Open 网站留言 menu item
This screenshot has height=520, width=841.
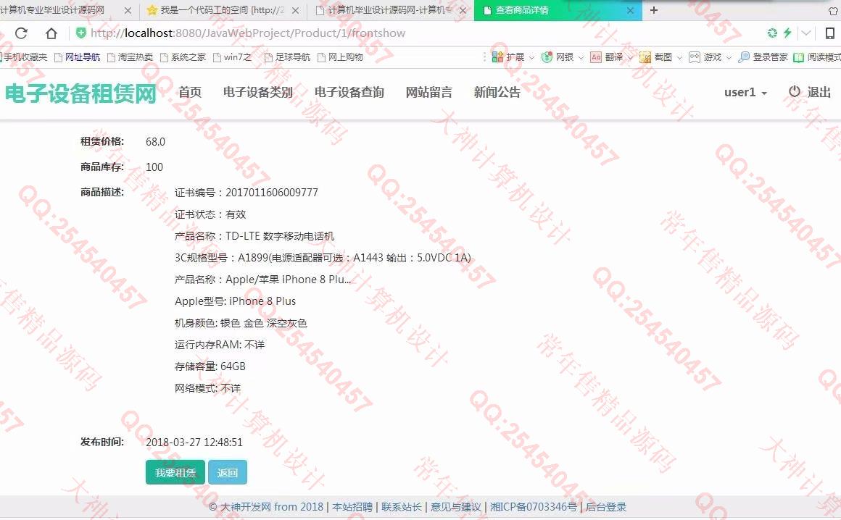click(x=429, y=92)
